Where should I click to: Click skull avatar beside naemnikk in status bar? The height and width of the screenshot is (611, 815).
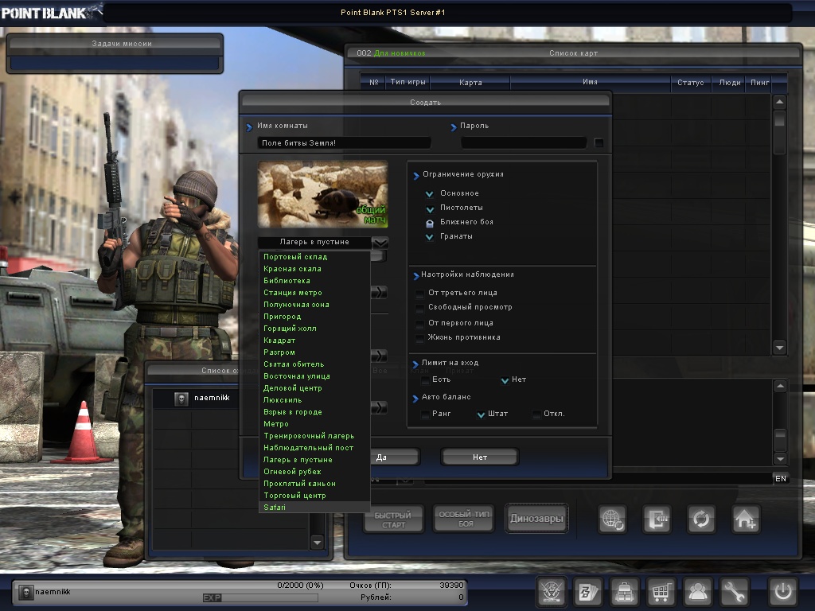point(25,592)
